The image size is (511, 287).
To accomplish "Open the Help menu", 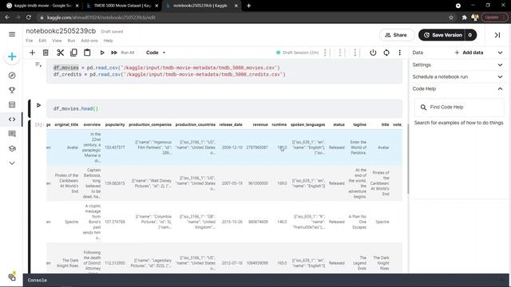I will pyautogui.click(x=109, y=41).
